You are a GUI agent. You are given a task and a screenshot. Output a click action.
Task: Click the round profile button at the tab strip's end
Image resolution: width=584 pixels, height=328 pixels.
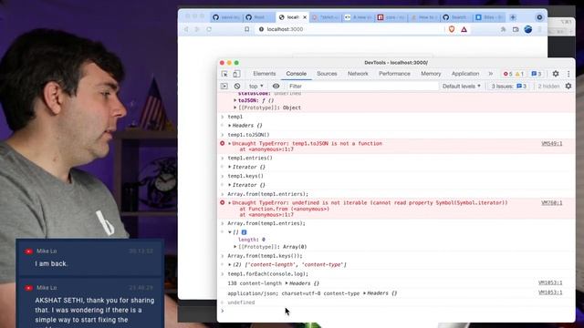tap(539, 17)
